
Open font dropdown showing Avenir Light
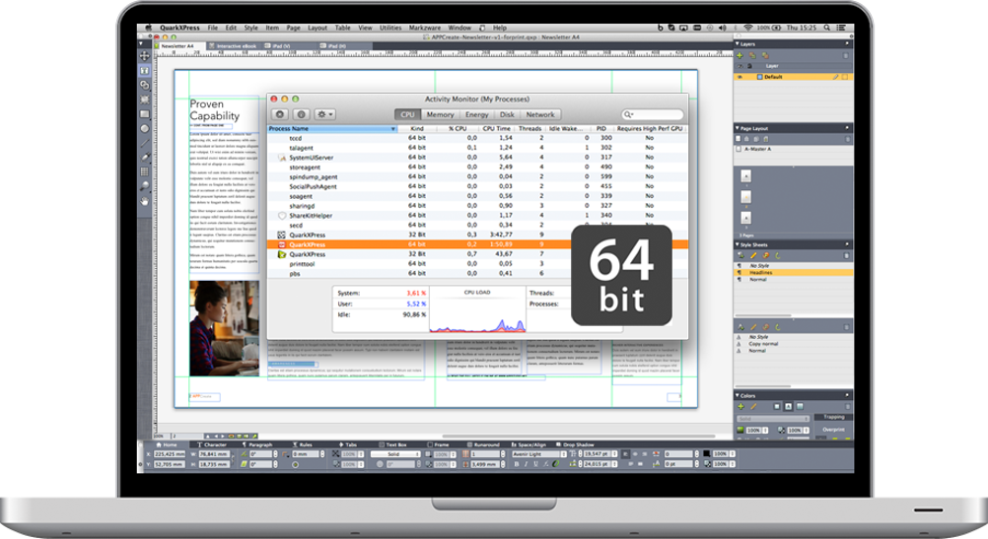tap(538, 454)
